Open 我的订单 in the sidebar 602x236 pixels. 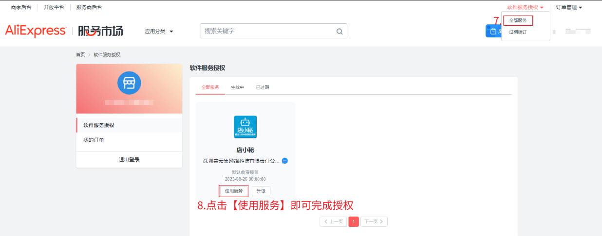[129, 140]
